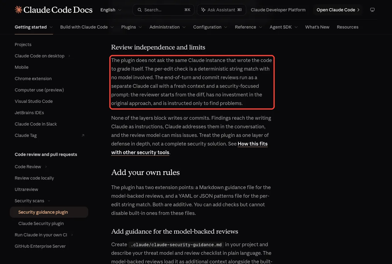The width and height of the screenshot is (392, 264).
Task: Open the JetBrains IDEs page
Action: pos(29,113)
